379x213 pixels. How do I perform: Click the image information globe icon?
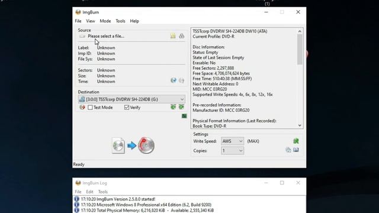pyautogui.click(x=174, y=80)
